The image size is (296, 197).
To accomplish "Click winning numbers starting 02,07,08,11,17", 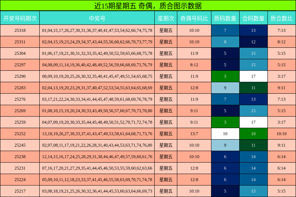I will tap(97, 146).
